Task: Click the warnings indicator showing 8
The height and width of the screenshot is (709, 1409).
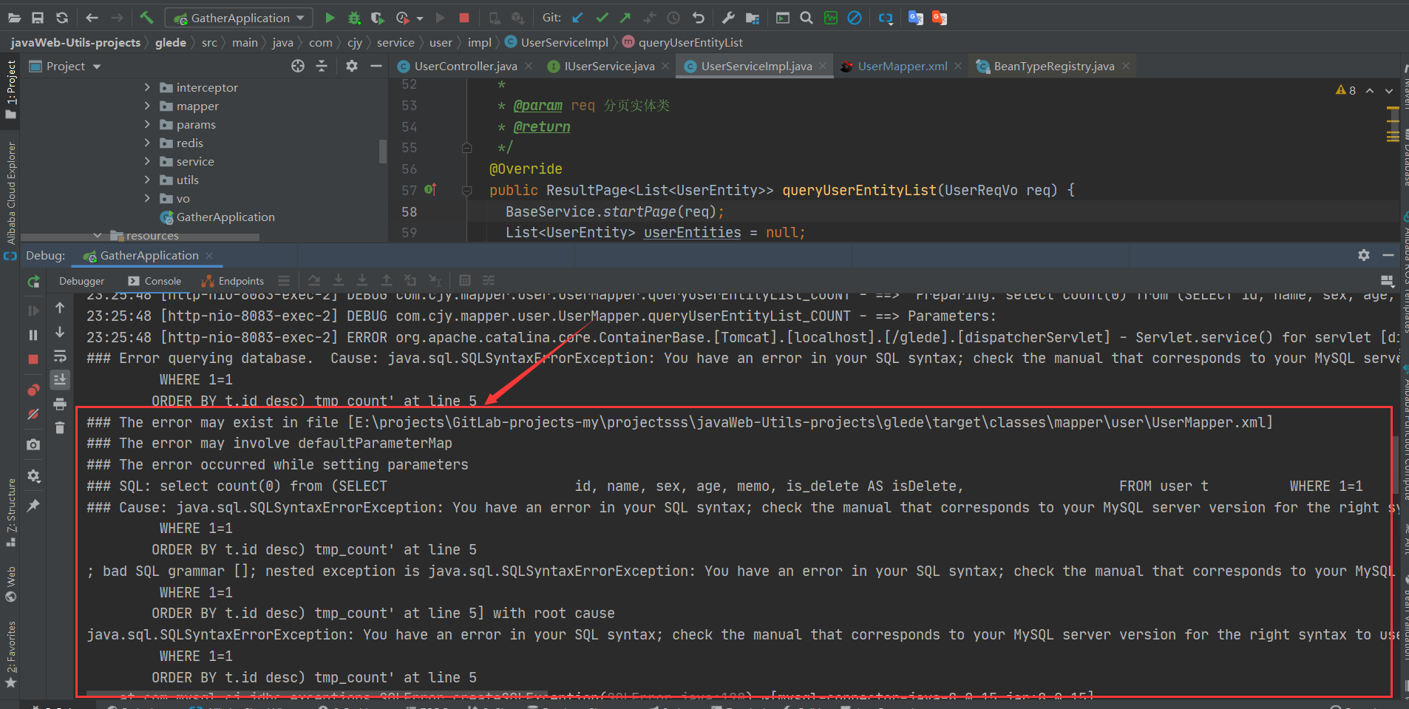Action: click(1345, 90)
